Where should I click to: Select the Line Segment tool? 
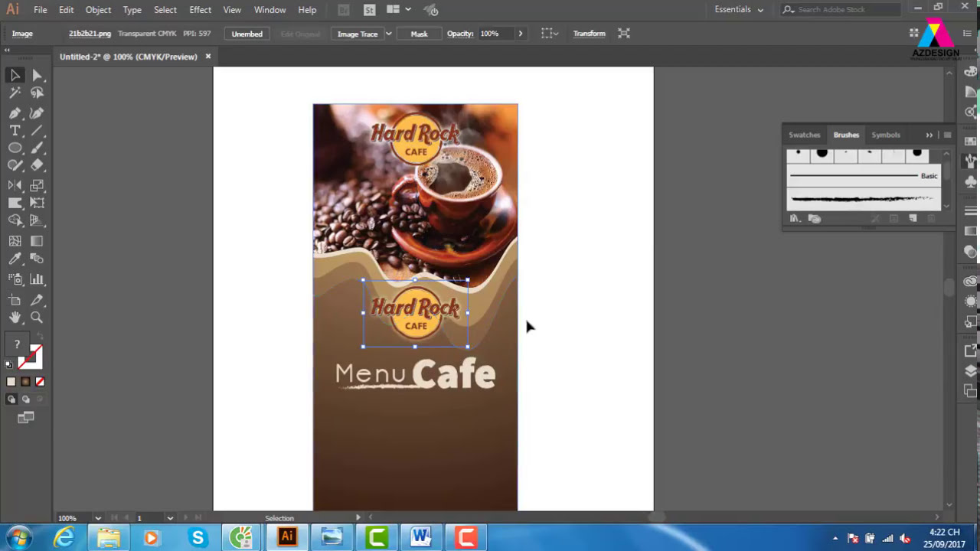38,131
